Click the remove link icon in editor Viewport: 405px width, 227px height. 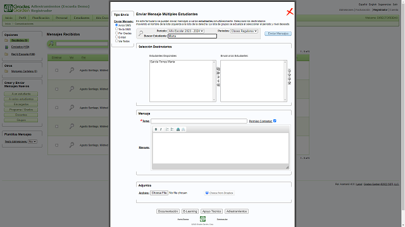[x=183, y=129]
